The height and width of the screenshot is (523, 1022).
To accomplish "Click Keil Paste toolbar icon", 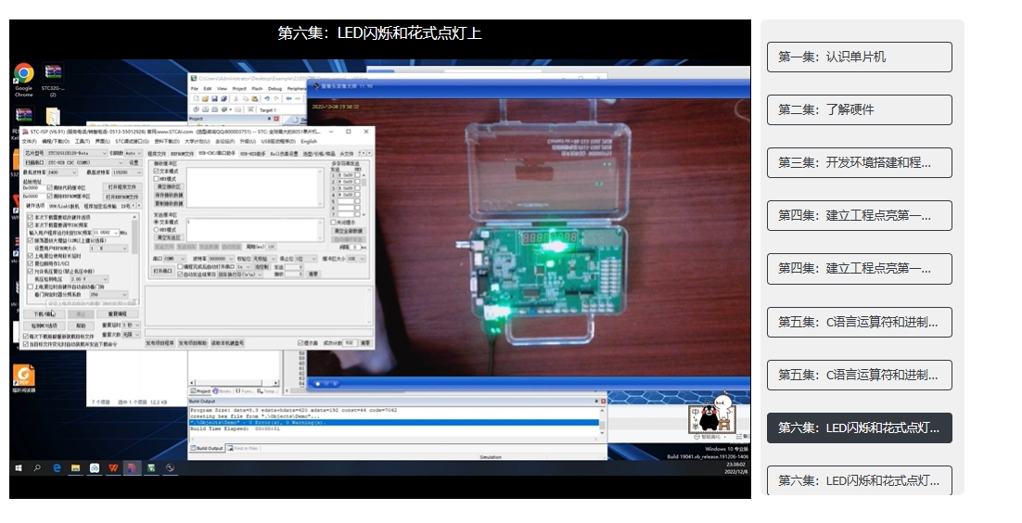I will (x=254, y=99).
